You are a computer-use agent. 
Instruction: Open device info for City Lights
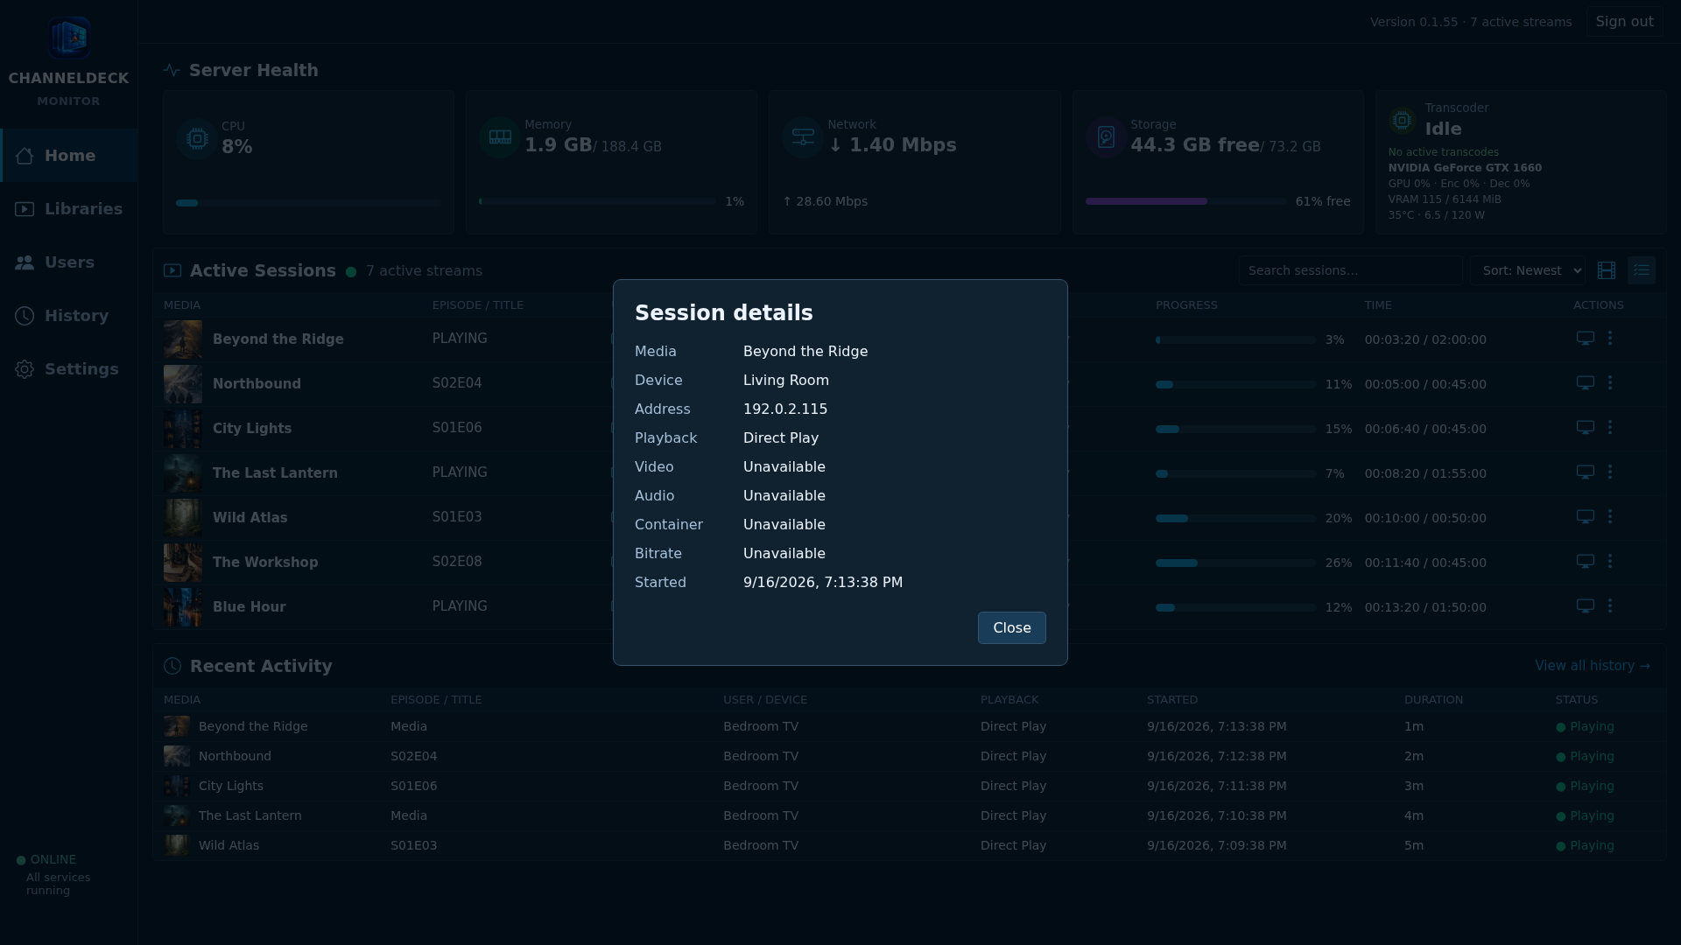coord(1585,427)
